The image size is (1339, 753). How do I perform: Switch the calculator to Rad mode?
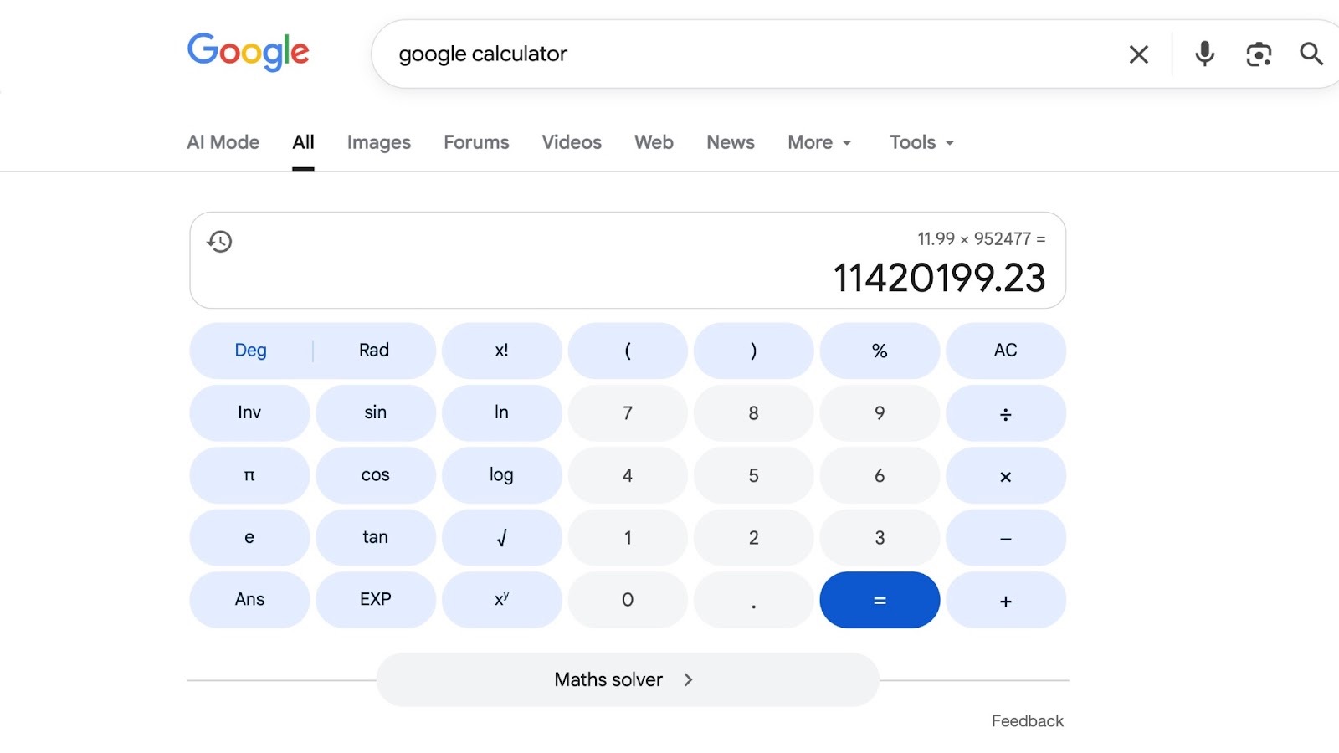(373, 351)
